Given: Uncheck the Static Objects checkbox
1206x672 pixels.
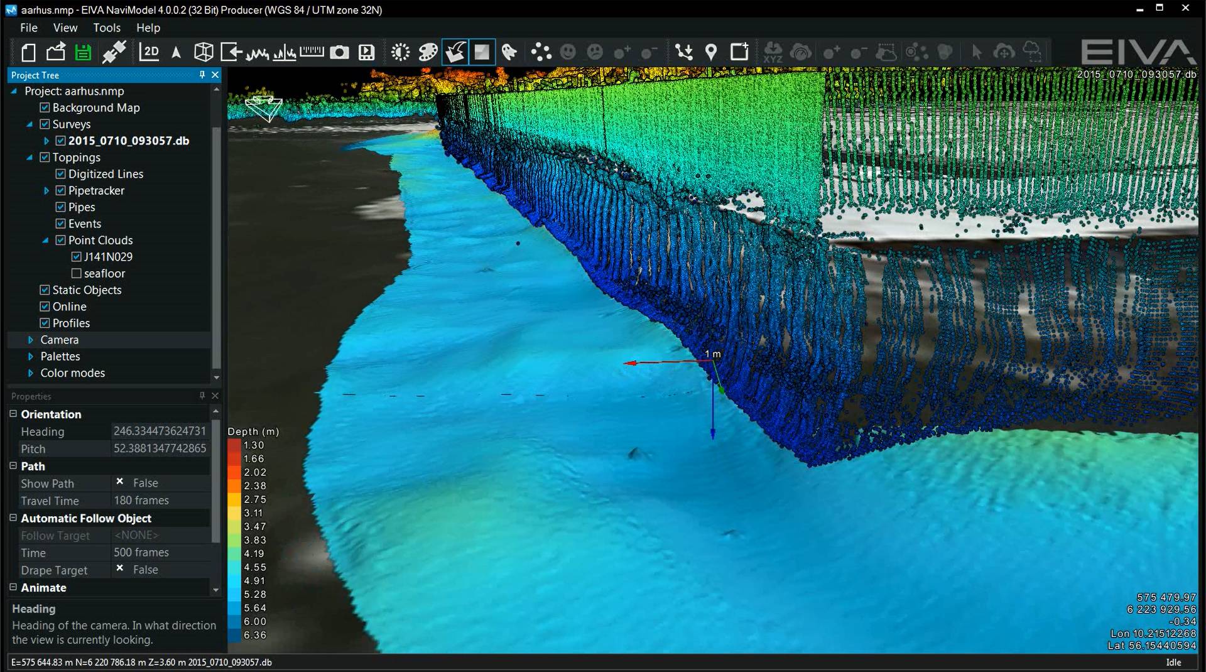Looking at the screenshot, I should click(x=45, y=290).
